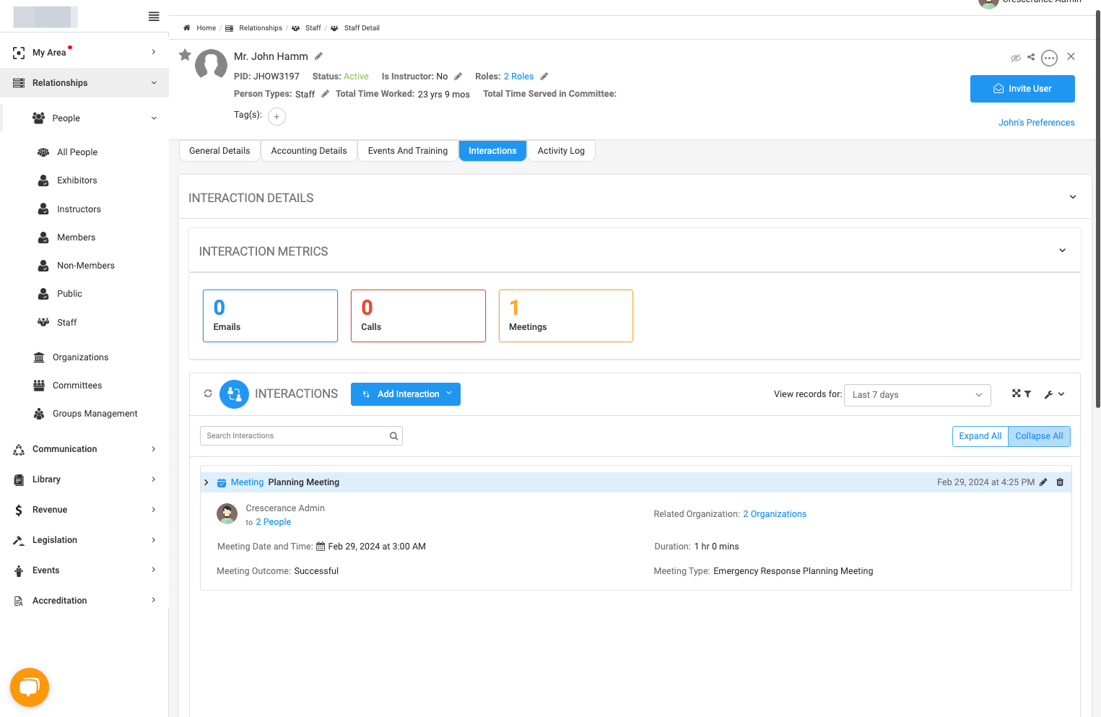Click the Collapse All button
The width and height of the screenshot is (1101, 717).
[x=1039, y=436]
